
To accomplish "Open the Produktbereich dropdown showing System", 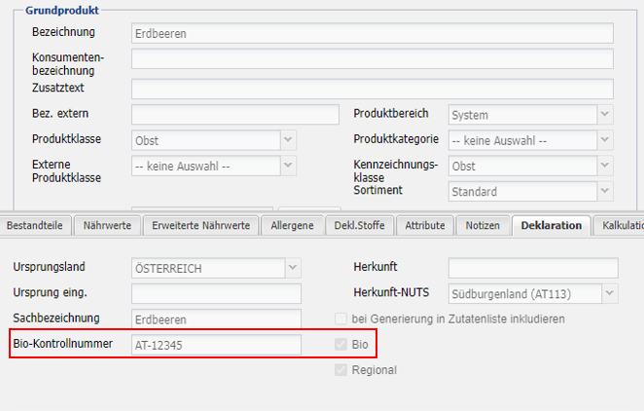I will 605,115.
